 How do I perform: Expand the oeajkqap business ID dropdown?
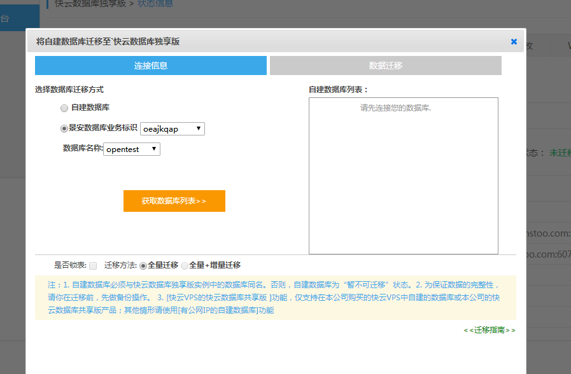172,129
